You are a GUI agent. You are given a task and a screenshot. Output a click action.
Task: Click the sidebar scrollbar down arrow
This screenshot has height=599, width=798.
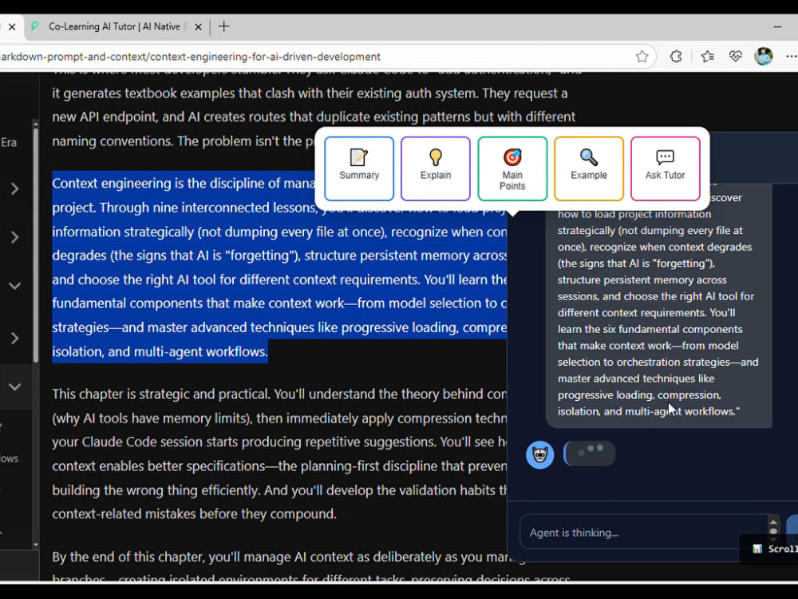[x=36, y=545]
